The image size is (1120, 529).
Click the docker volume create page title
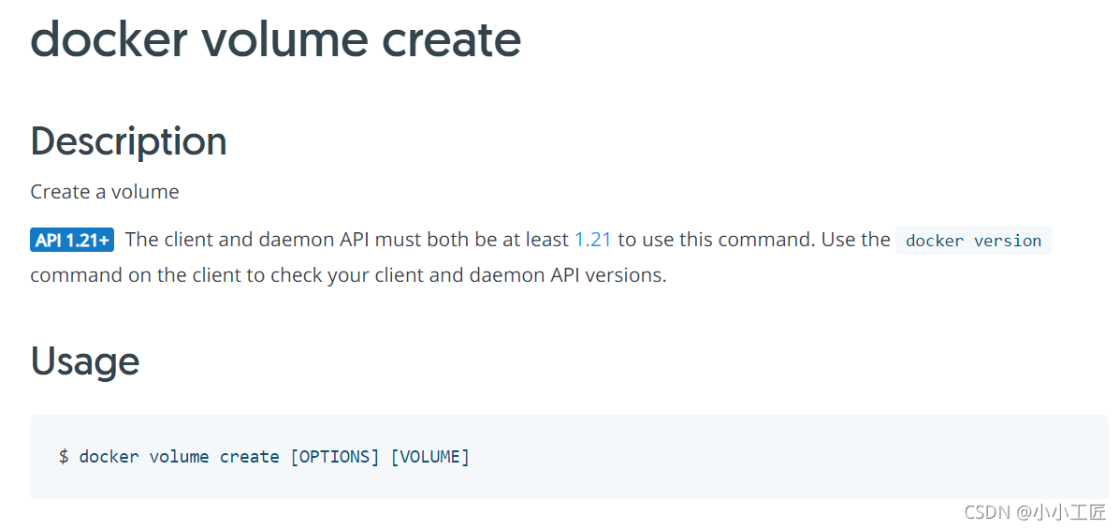pyautogui.click(x=275, y=40)
